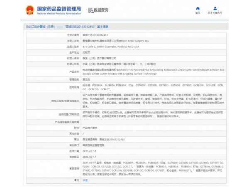Select the intended use description text
The height and width of the screenshot is (187, 249).
153,114
